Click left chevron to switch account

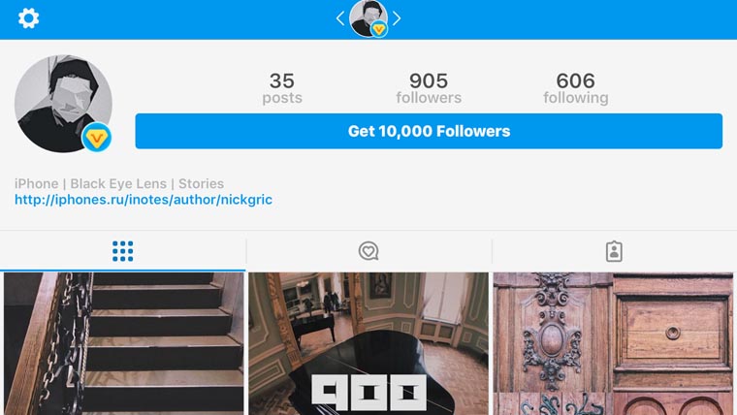point(340,18)
